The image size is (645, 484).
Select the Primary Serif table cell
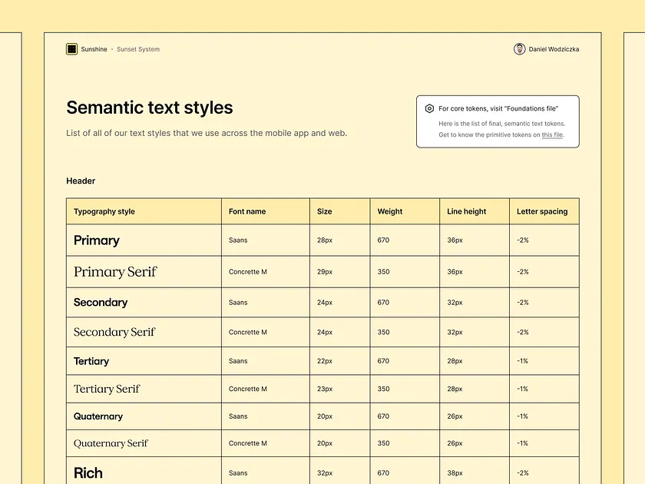115,271
